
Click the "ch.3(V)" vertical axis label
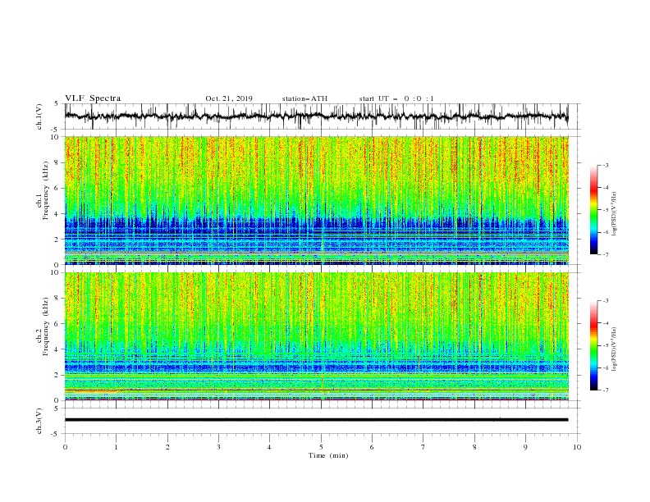pos(39,421)
